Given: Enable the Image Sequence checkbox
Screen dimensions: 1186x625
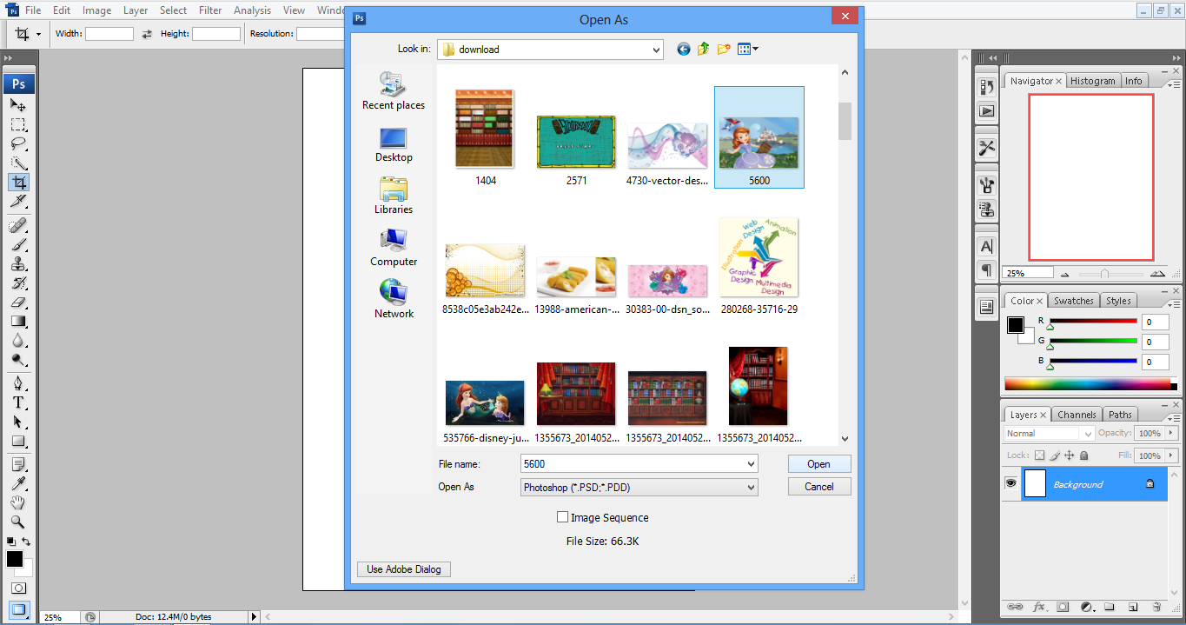Looking at the screenshot, I should click(562, 517).
